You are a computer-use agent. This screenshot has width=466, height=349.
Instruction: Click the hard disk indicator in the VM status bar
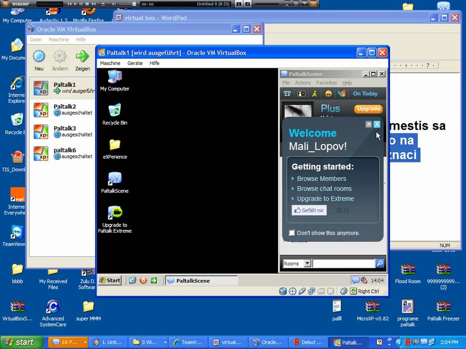(x=283, y=291)
